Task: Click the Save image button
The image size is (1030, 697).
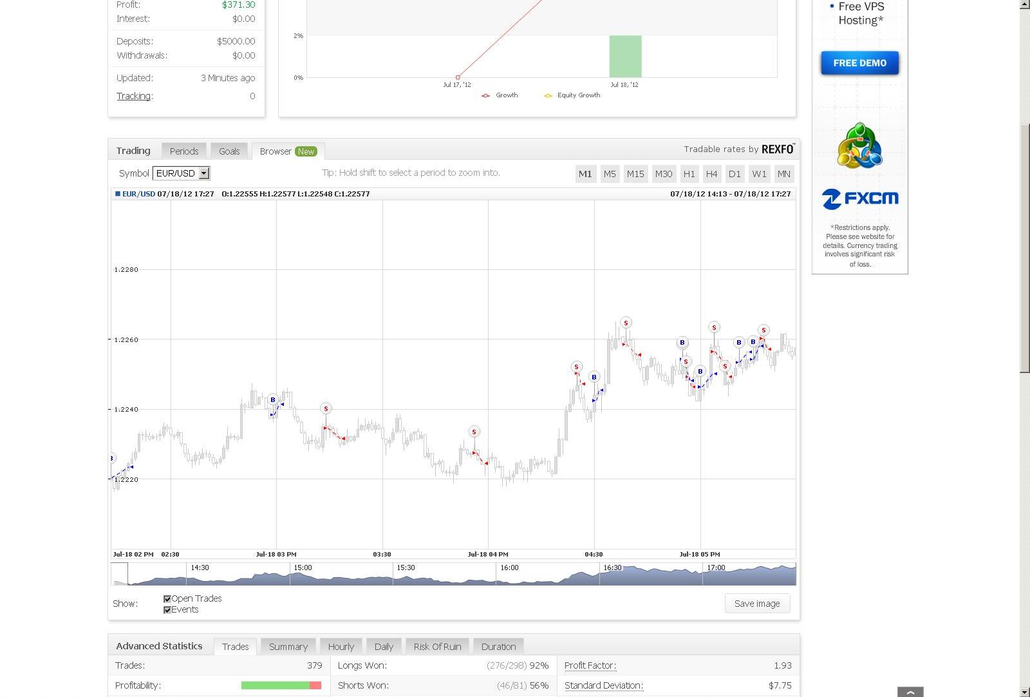Action: (x=757, y=604)
